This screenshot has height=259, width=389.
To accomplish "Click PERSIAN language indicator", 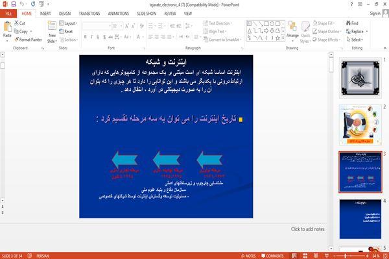I will pos(42,256).
